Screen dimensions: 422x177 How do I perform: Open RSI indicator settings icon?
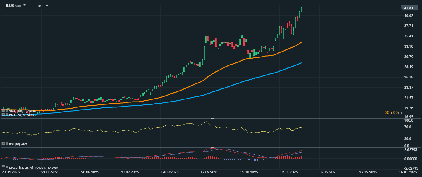pyautogui.click(x=3, y=143)
